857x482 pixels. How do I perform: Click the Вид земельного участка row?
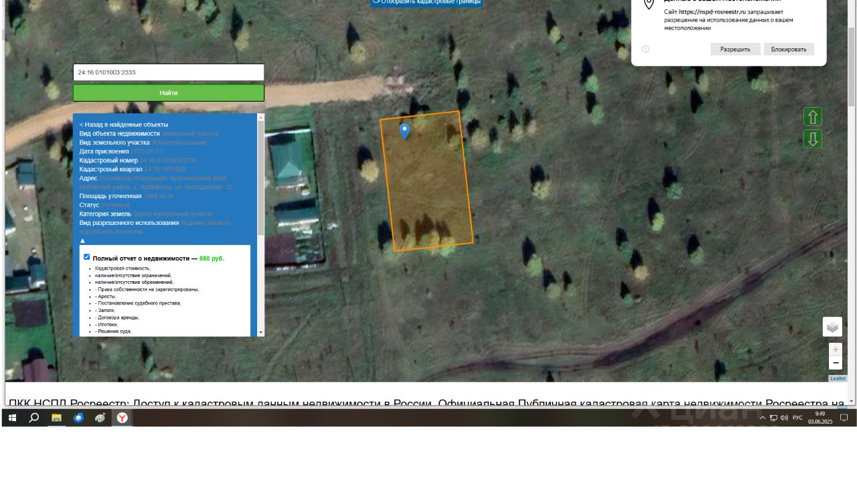click(x=143, y=143)
